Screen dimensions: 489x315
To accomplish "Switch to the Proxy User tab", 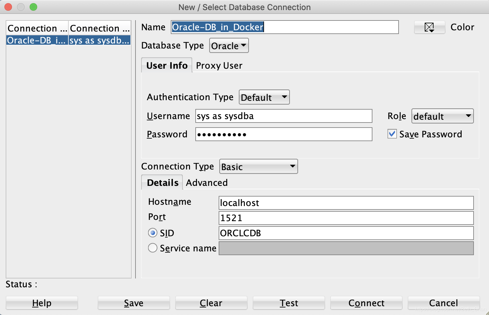I will click(x=219, y=66).
